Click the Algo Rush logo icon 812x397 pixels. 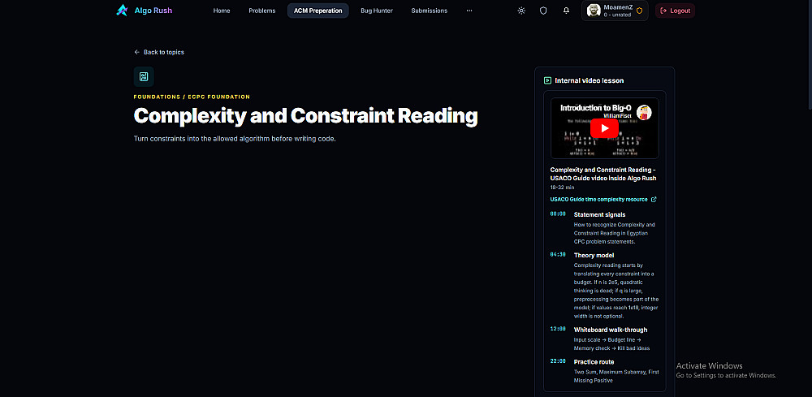click(x=122, y=11)
